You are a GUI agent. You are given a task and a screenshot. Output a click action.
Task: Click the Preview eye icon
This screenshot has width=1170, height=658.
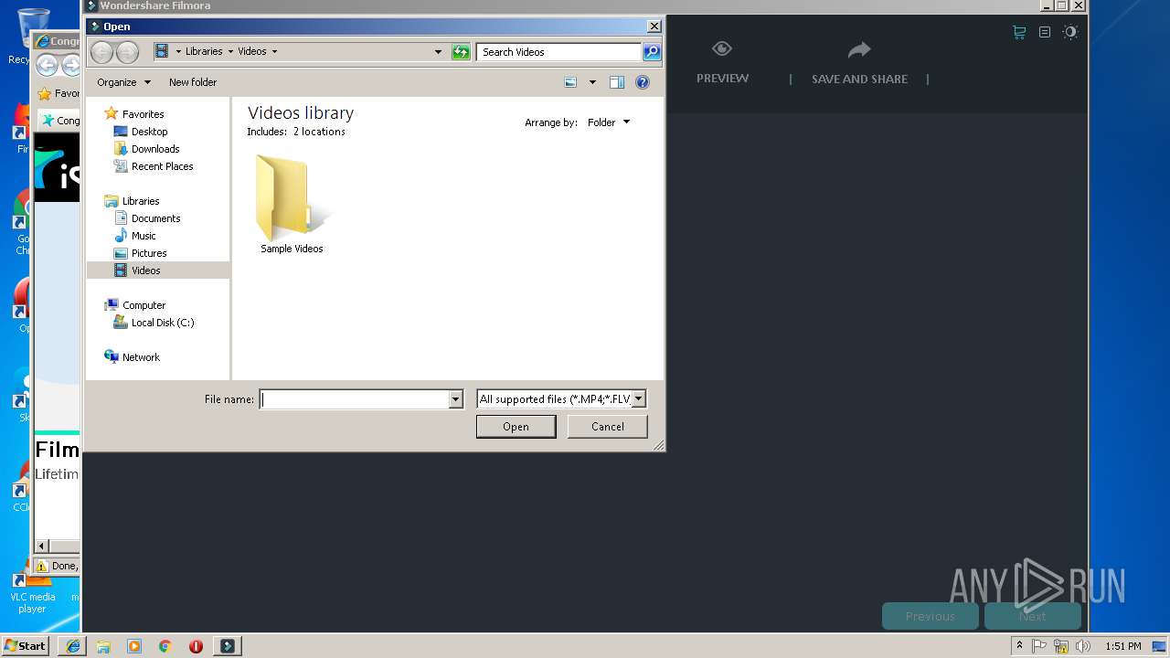(722, 49)
